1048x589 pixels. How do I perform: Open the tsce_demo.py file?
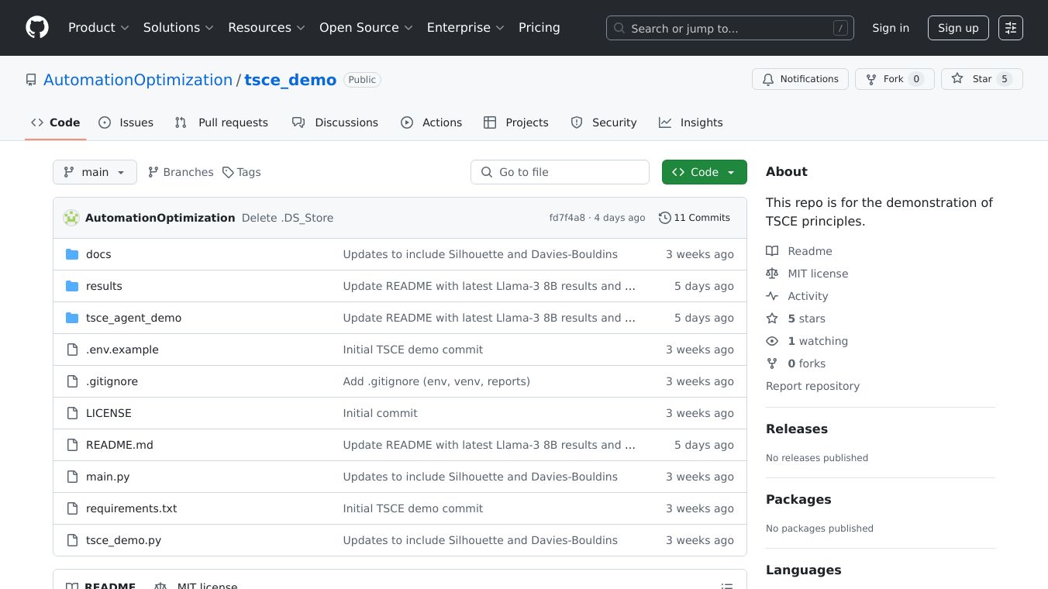pyautogui.click(x=123, y=540)
